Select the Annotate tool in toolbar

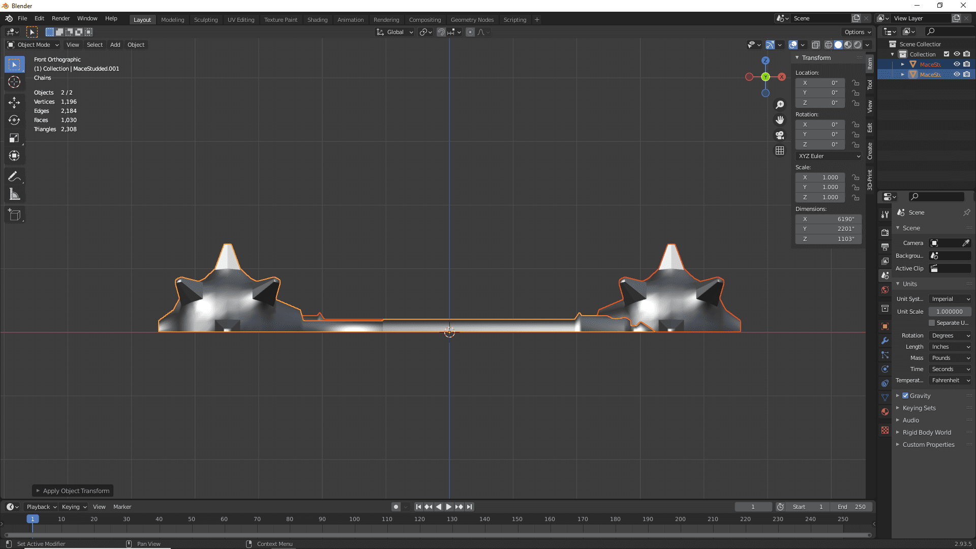point(15,176)
